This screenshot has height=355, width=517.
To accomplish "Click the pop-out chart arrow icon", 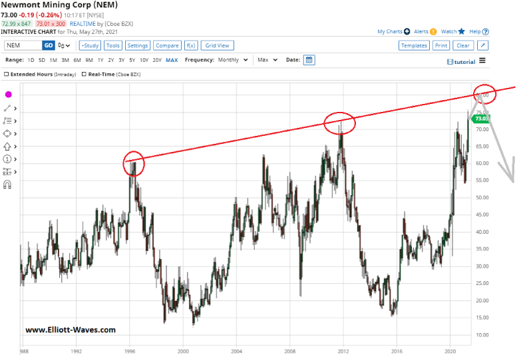I will (483, 45).
